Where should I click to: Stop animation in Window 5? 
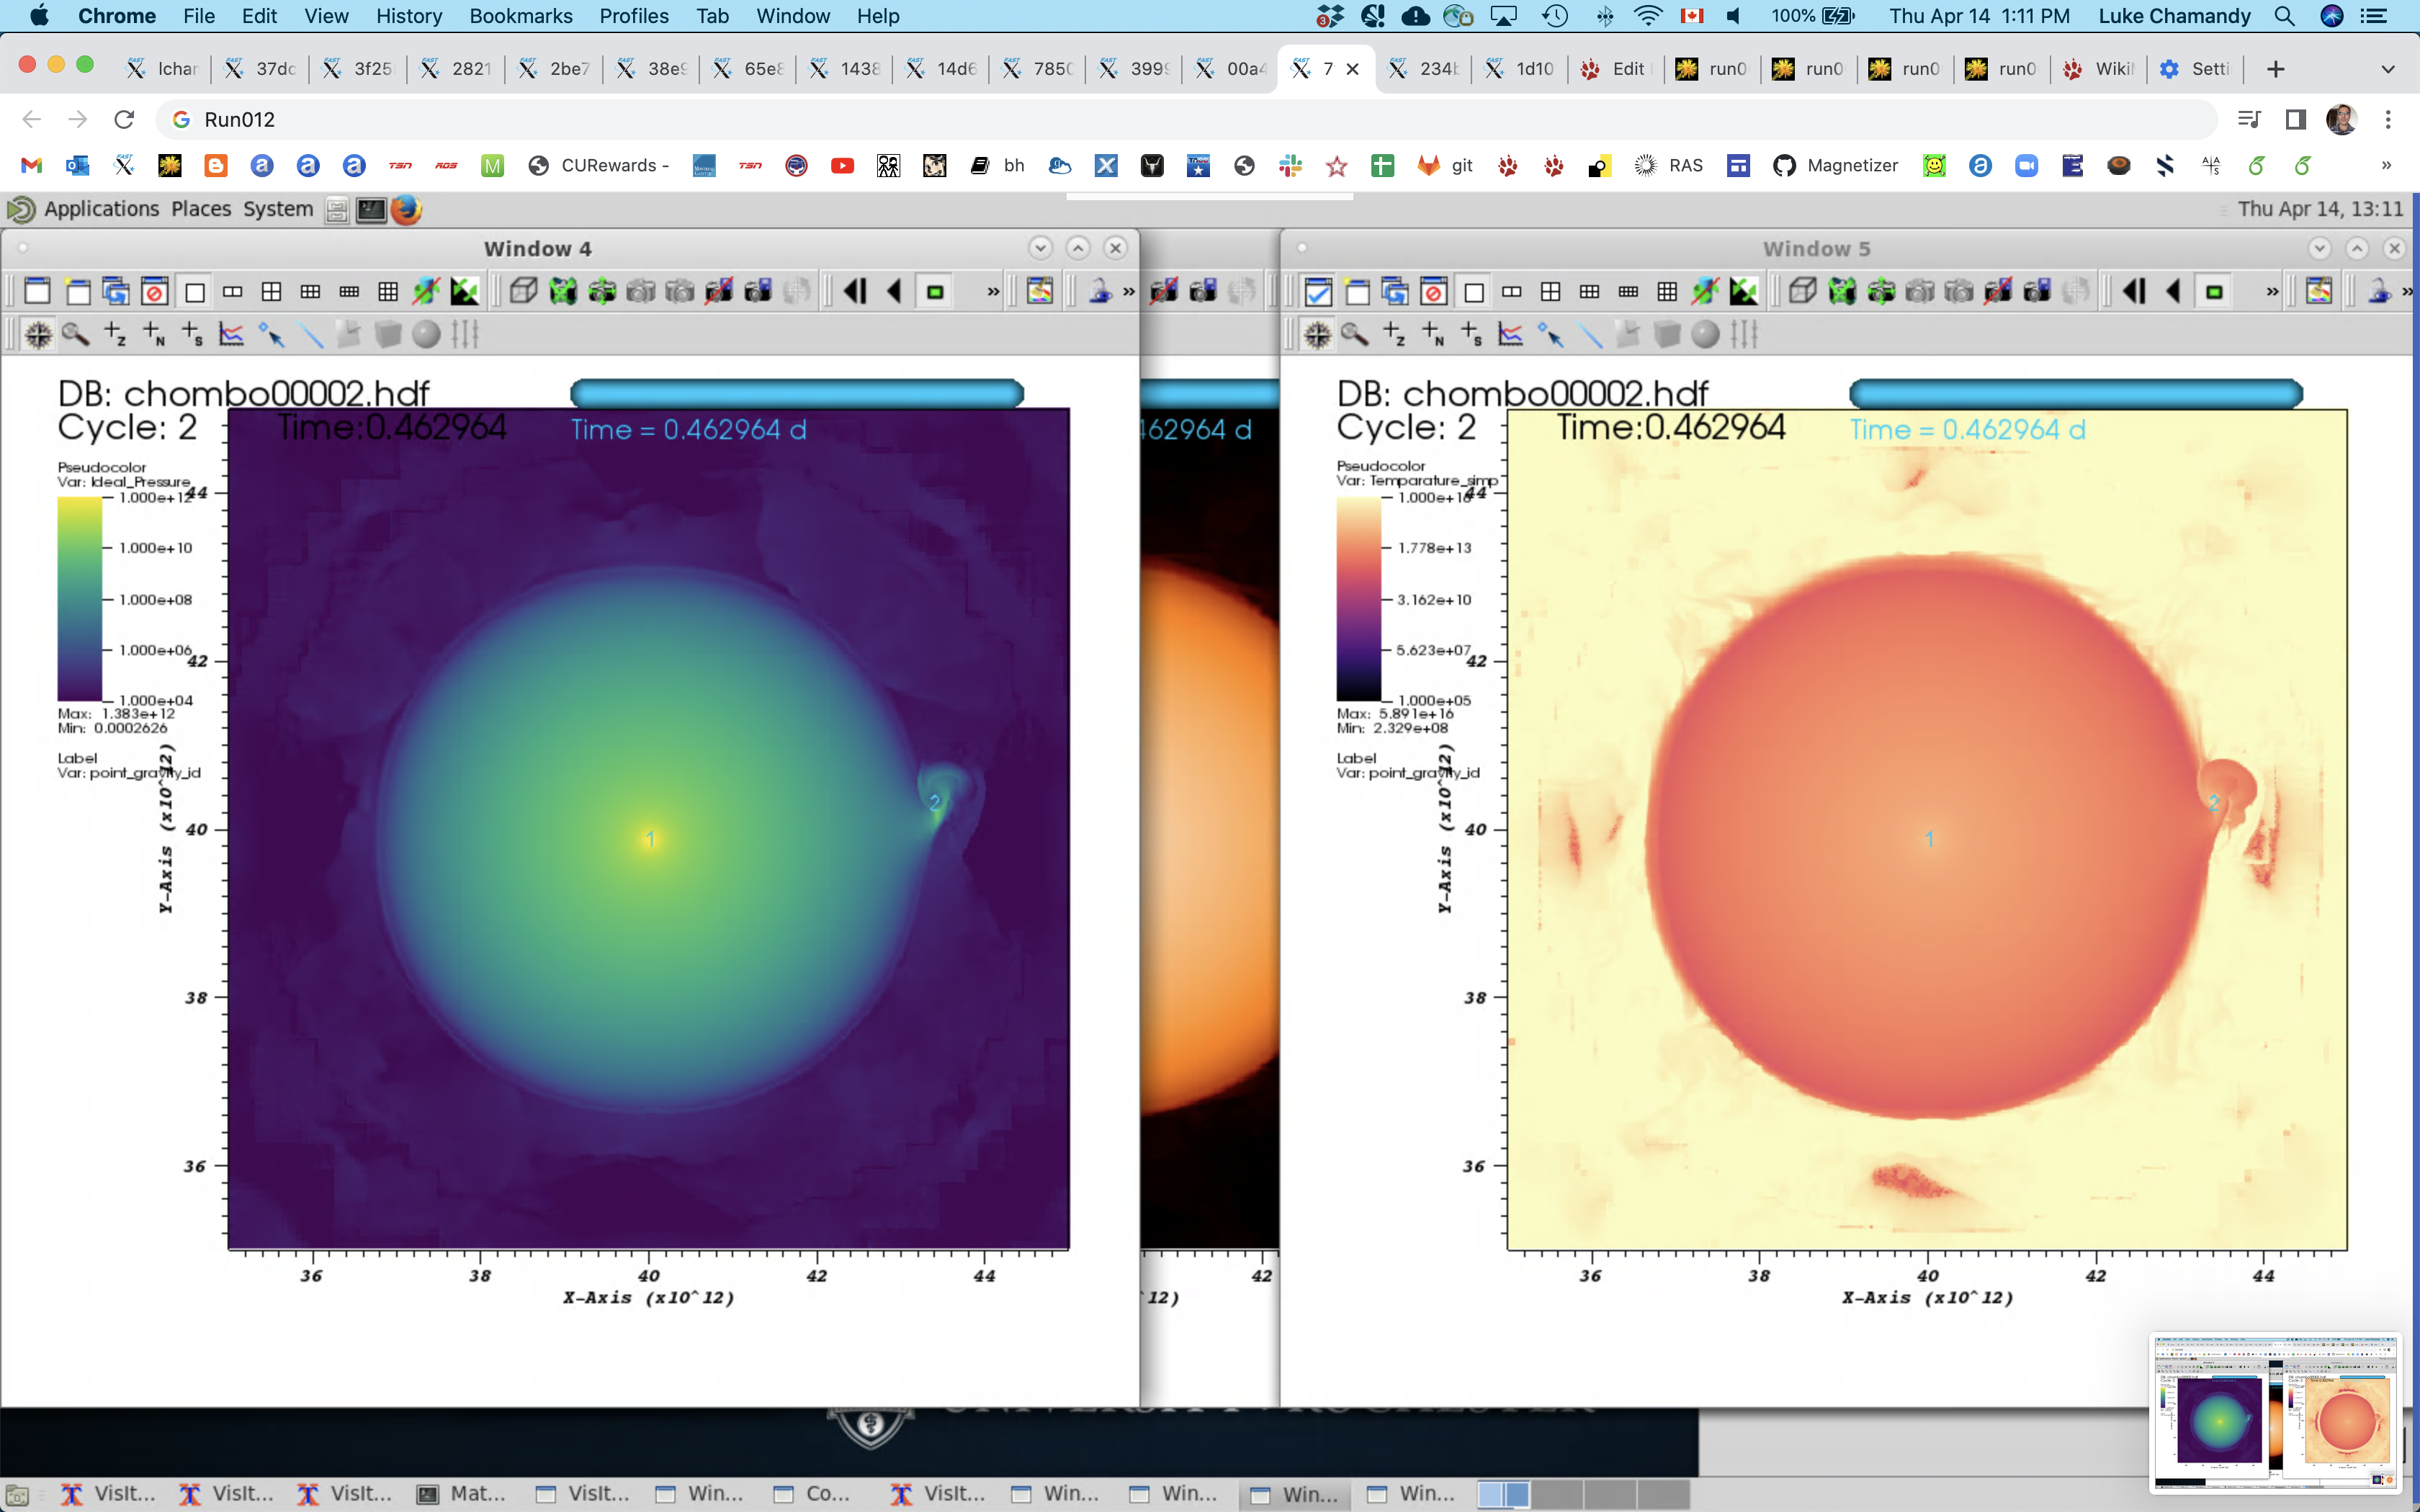[2214, 291]
